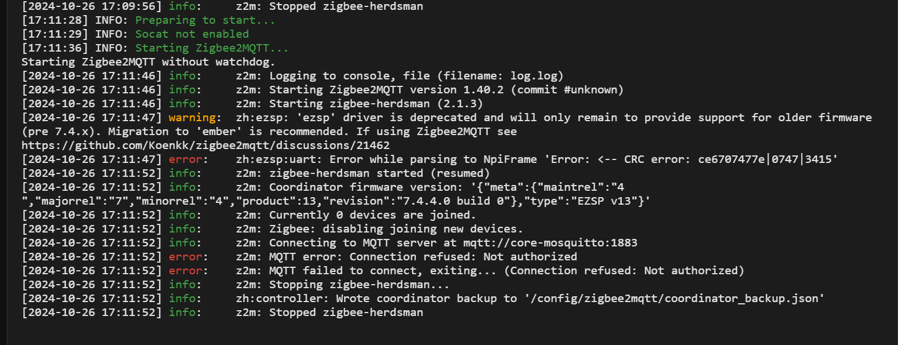Viewport: 898px width, 345px height.
Task: Select the 'zigbee-herdsman started (resumed)' entry
Action: [x=379, y=173]
